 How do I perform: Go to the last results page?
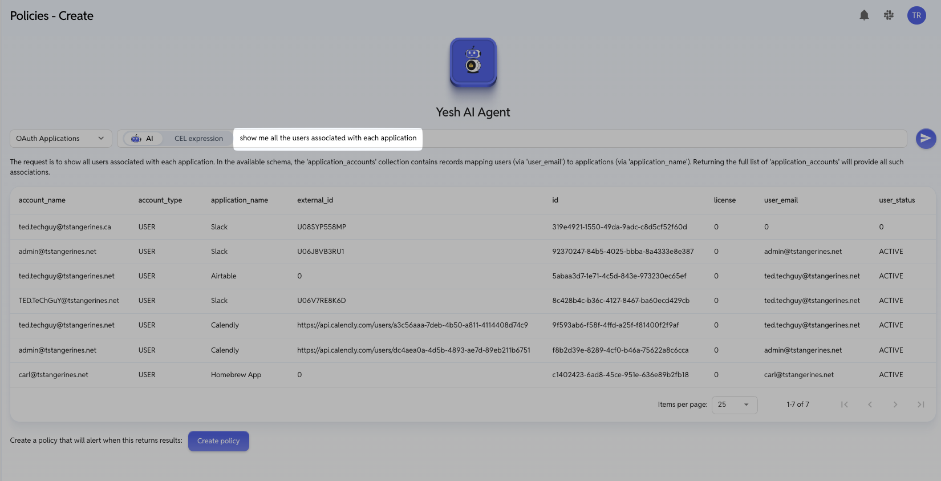tap(920, 405)
